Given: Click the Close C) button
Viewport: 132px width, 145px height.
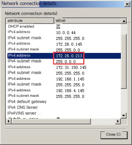Looking at the screenshot, I should click(114, 135).
